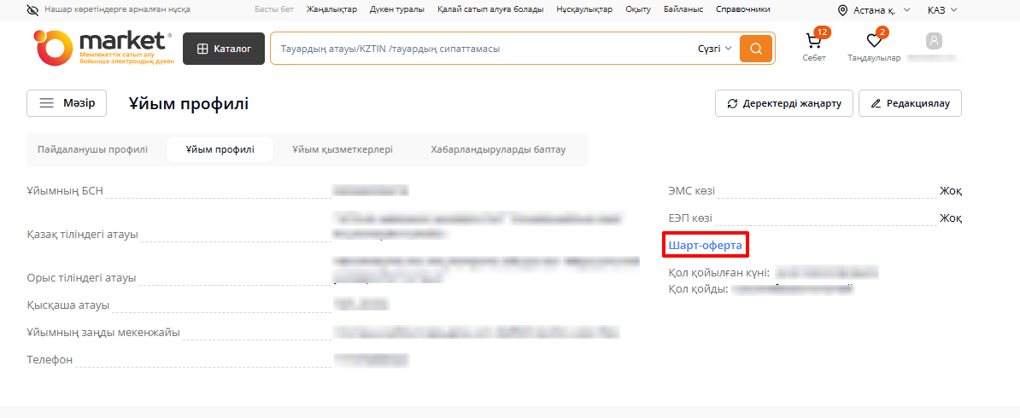Open the Каталог grid button
The width and height of the screenshot is (1020, 418).
[224, 49]
